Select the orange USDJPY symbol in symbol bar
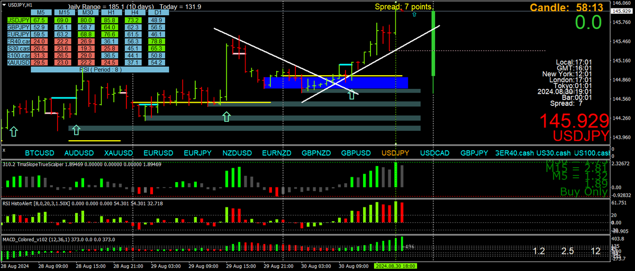Screen dimensions: 635x271 pos(395,153)
